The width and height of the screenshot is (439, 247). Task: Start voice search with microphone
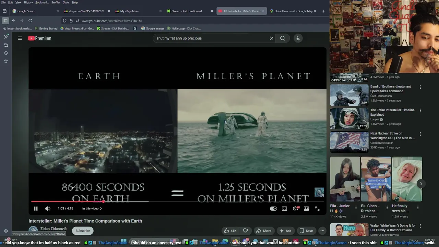click(x=298, y=38)
